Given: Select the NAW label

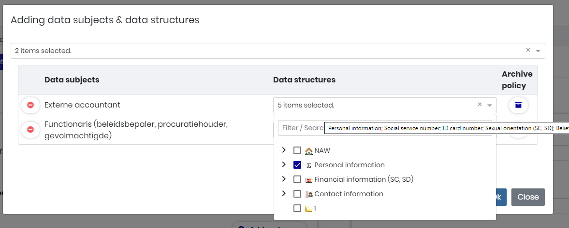Looking at the screenshot, I should point(322,150).
